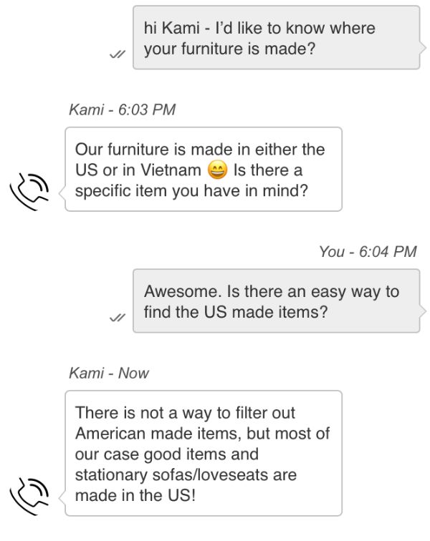Click 'US made items?' text in your message
The height and width of the screenshot is (541, 430).
265,312
